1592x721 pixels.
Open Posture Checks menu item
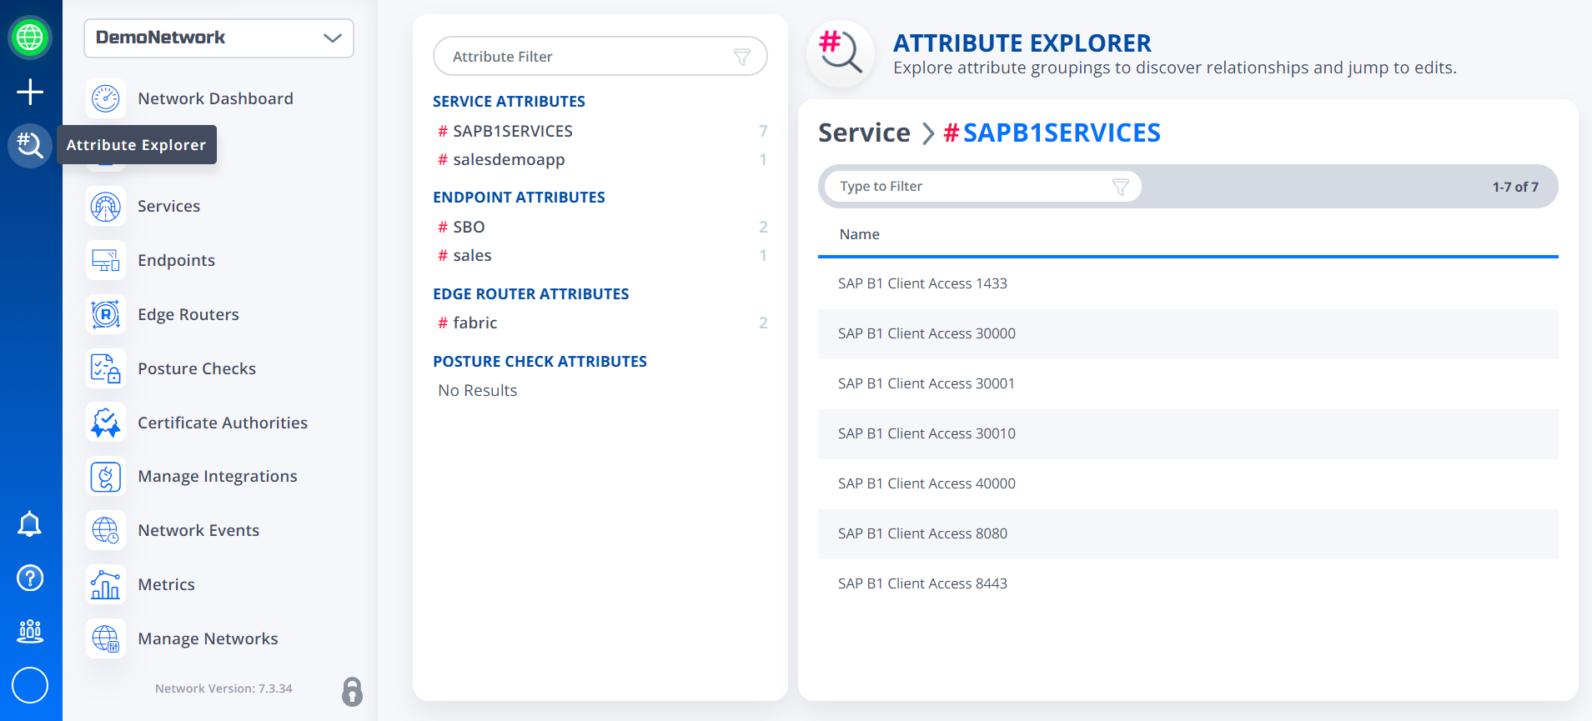click(197, 368)
